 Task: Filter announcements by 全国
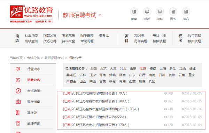(93, 68)
